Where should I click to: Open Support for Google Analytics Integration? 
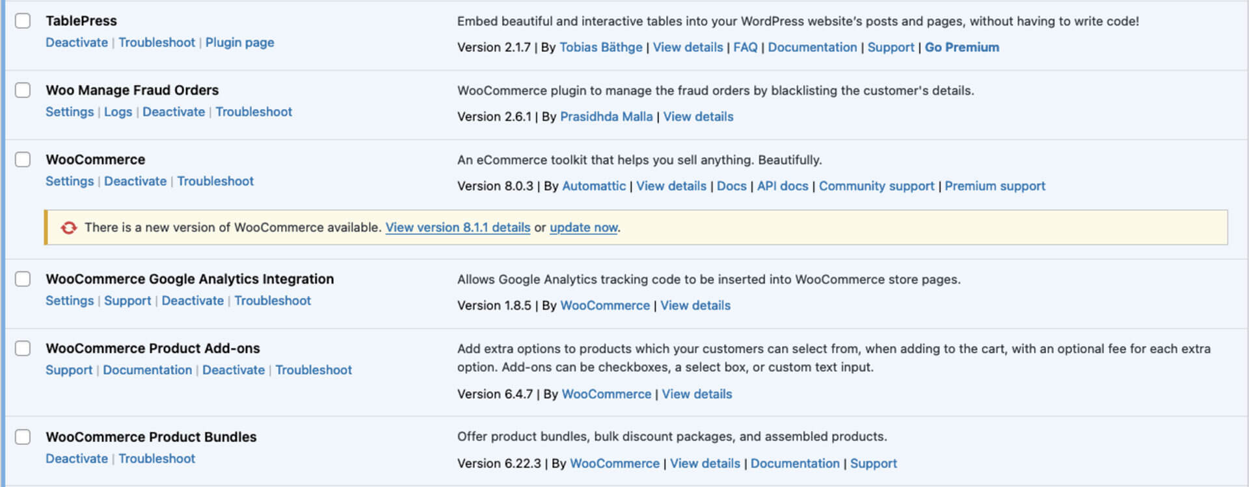(128, 301)
